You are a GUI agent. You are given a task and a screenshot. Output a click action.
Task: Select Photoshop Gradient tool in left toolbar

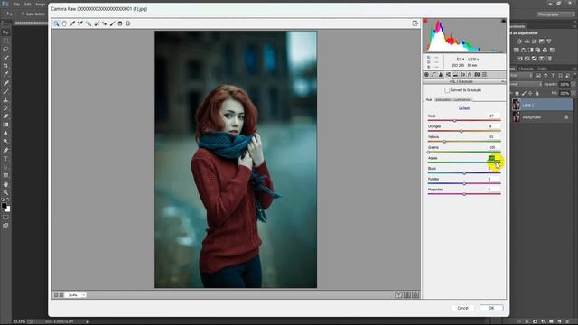[x=5, y=125]
